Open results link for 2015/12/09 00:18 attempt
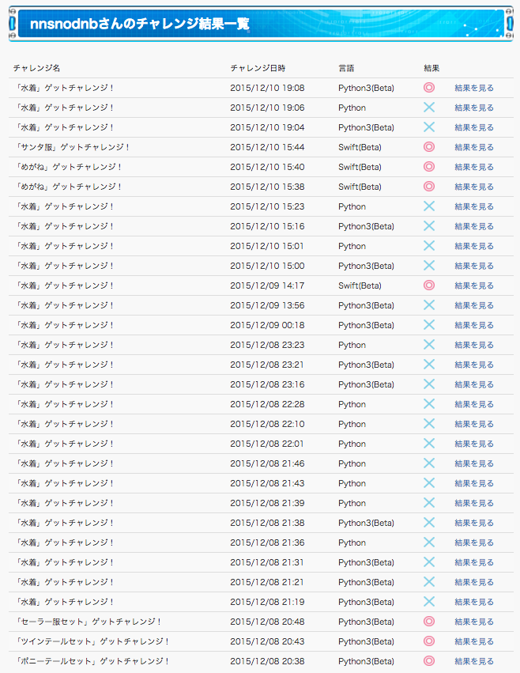This screenshot has height=673, width=520. click(474, 325)
